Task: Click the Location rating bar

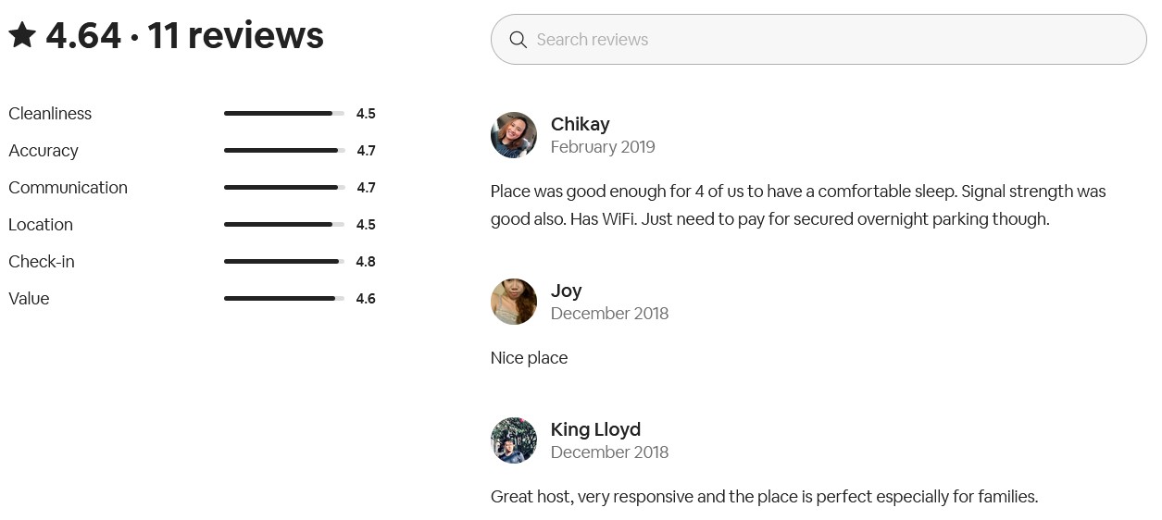Action: (x=283, y=225)
